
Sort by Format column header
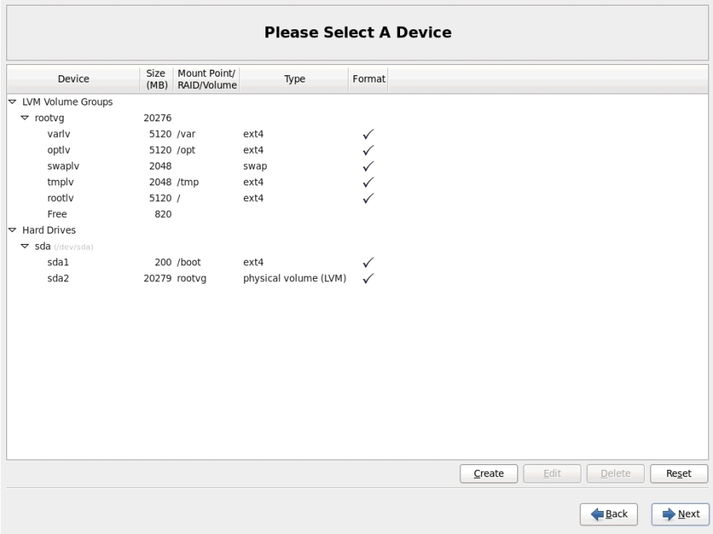pyautogui.click(x=368, y=79)
